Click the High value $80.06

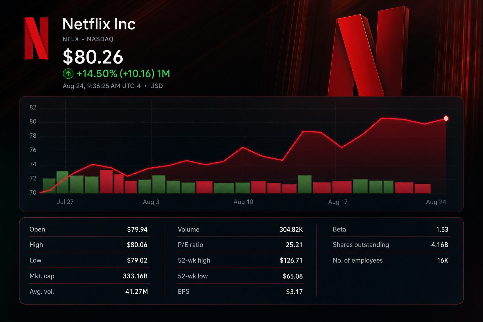coord(137,245)
